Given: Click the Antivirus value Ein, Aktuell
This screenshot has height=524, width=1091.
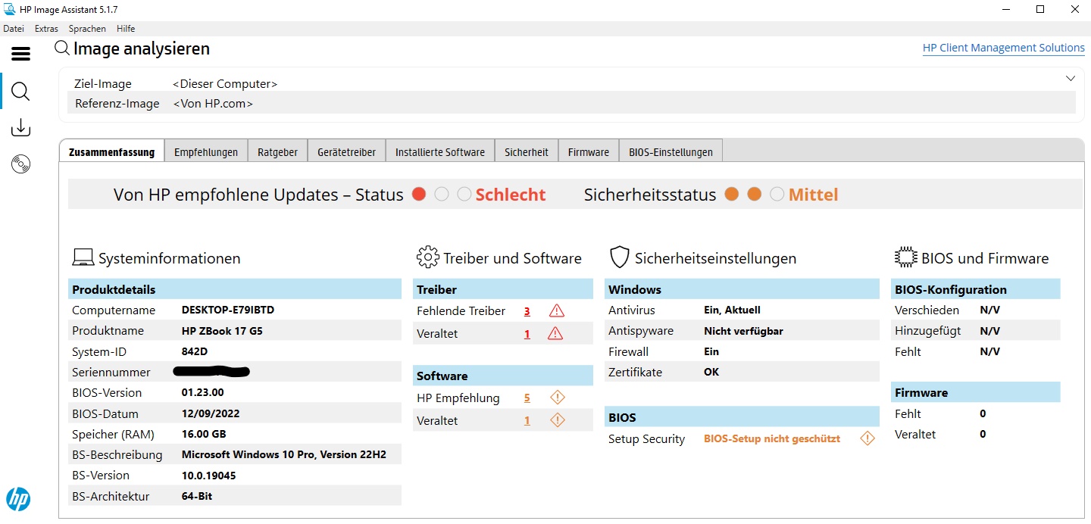Looking at the screenshot, I should [x=732, y=310].
